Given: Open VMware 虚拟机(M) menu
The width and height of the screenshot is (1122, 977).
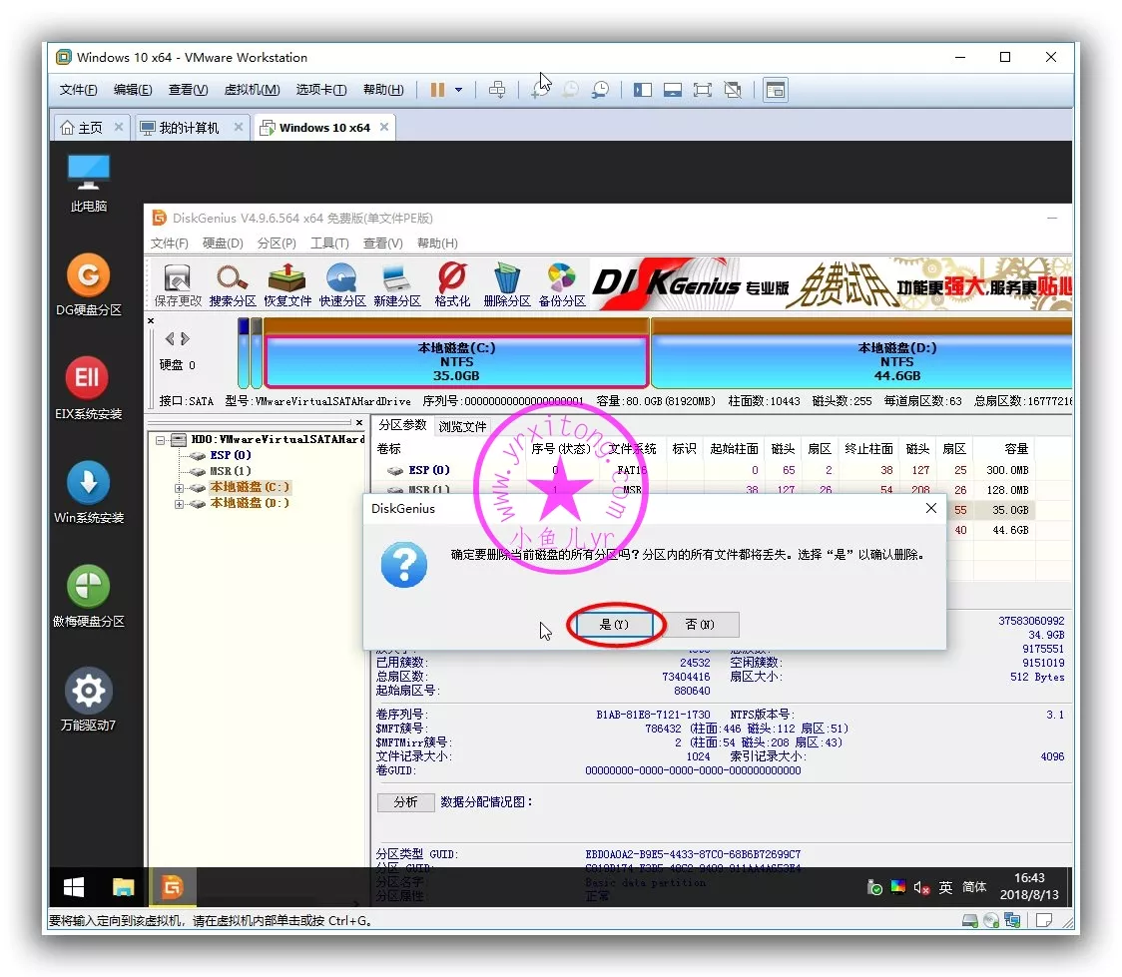Looking at the screenshot, I should [252, 90].
